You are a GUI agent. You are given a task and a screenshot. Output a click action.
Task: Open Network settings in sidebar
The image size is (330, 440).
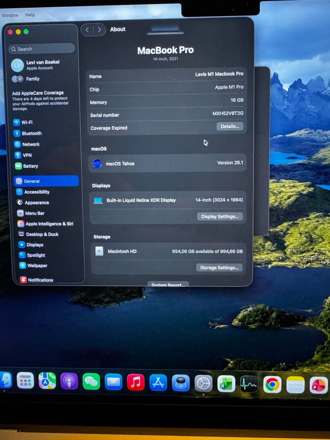(x=27, y=144)
